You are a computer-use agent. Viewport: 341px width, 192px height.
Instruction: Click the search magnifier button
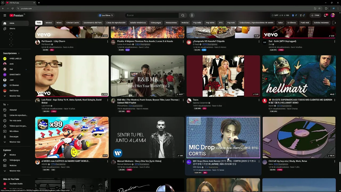[x=183, y=15]
